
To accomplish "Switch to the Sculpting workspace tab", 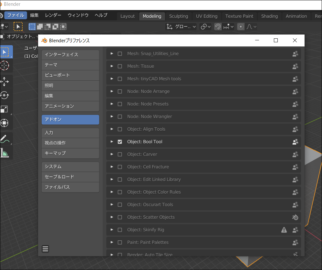I will coord(179,16).
